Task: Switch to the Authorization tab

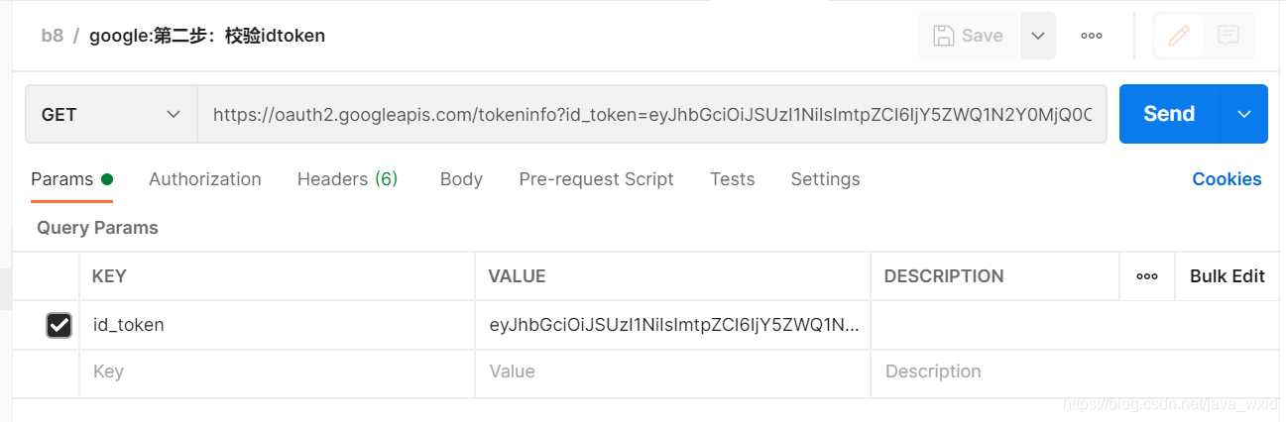Action: tap(205, 179)
